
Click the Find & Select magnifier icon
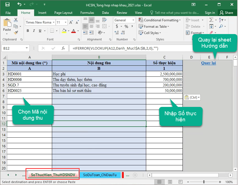click(x=221, y=27)
